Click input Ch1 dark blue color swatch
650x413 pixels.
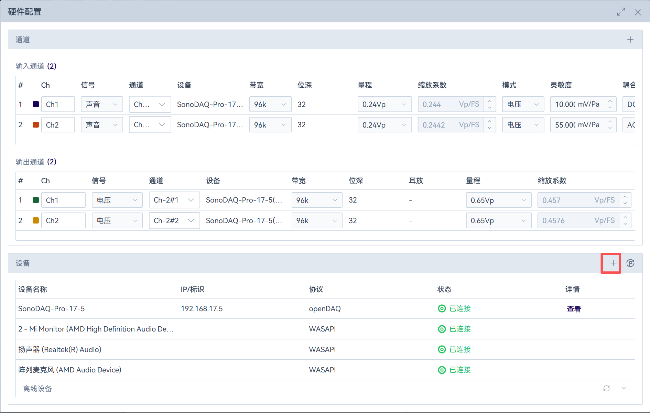click(x=36, y=104)
